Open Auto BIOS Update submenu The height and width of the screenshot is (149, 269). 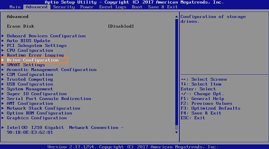[28, 41]
